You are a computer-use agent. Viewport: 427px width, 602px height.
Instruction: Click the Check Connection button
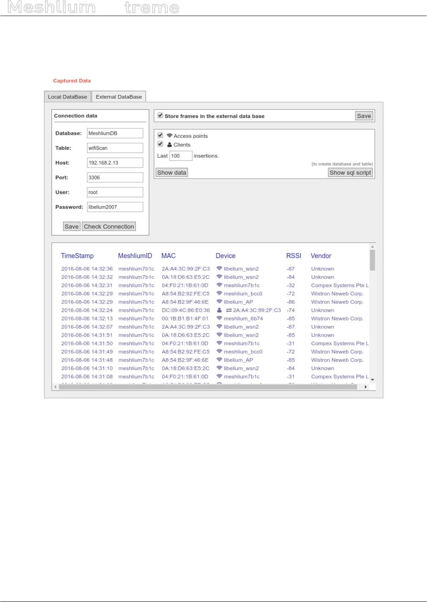pyautogui.click(x=109, y=226)
